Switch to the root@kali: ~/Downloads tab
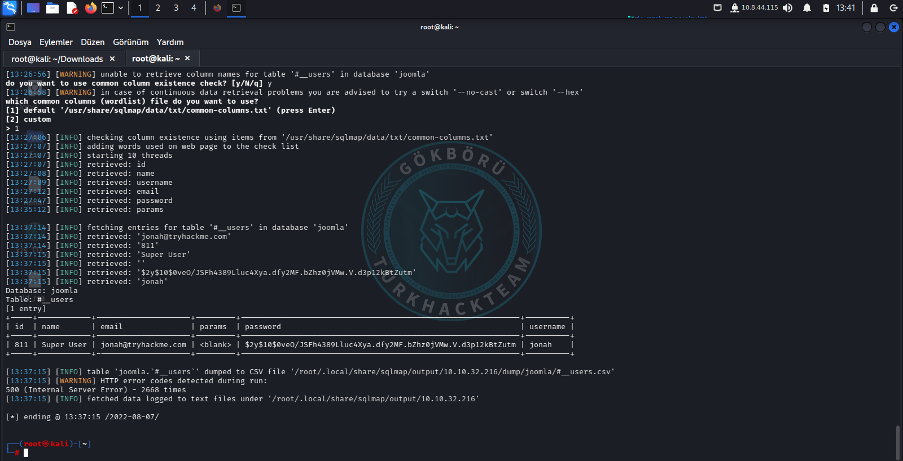Screen dimensions: 903x461 [57, 59]
